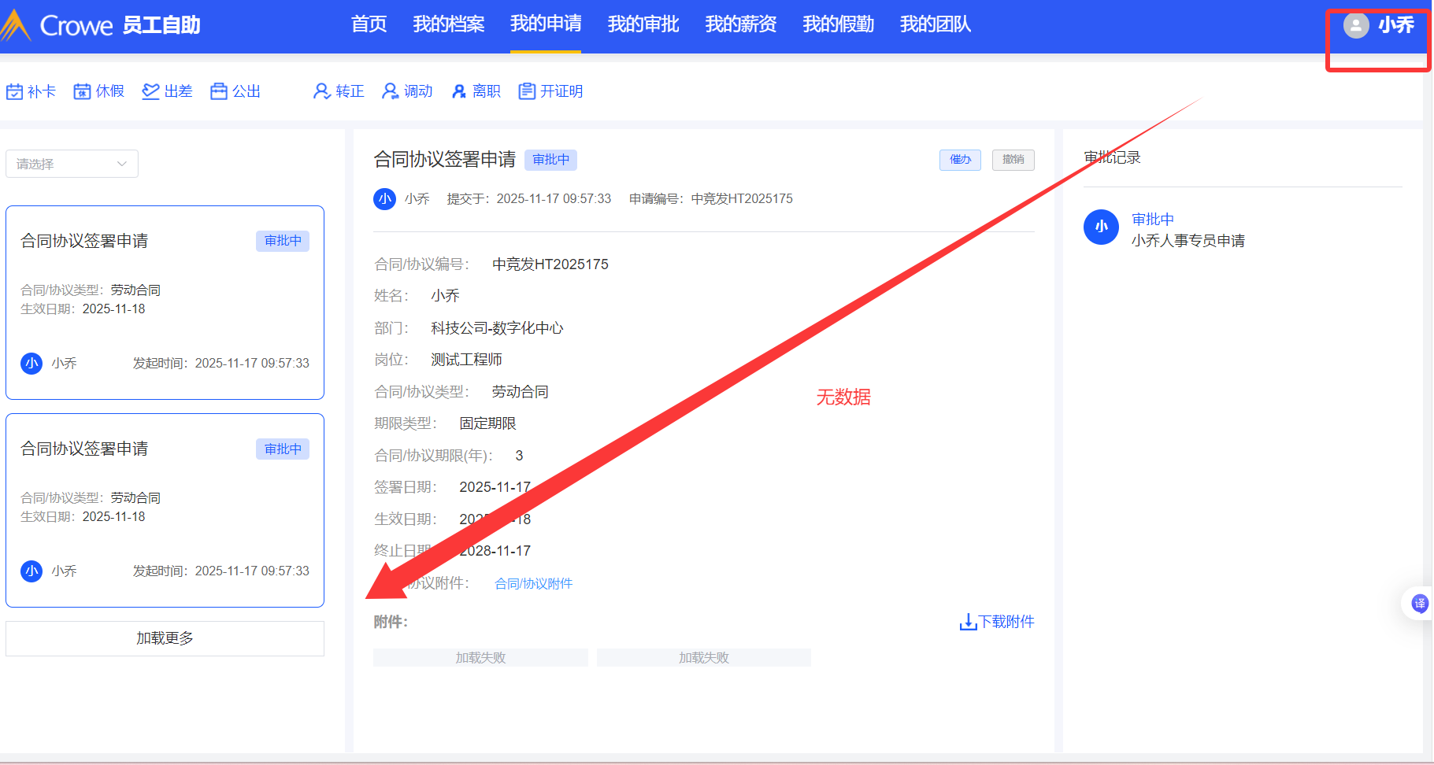Open the 请选择 filter dropdown
The width and height of the screenshot is (1434, 765).
pyautogui.click(x=72, y=164)
